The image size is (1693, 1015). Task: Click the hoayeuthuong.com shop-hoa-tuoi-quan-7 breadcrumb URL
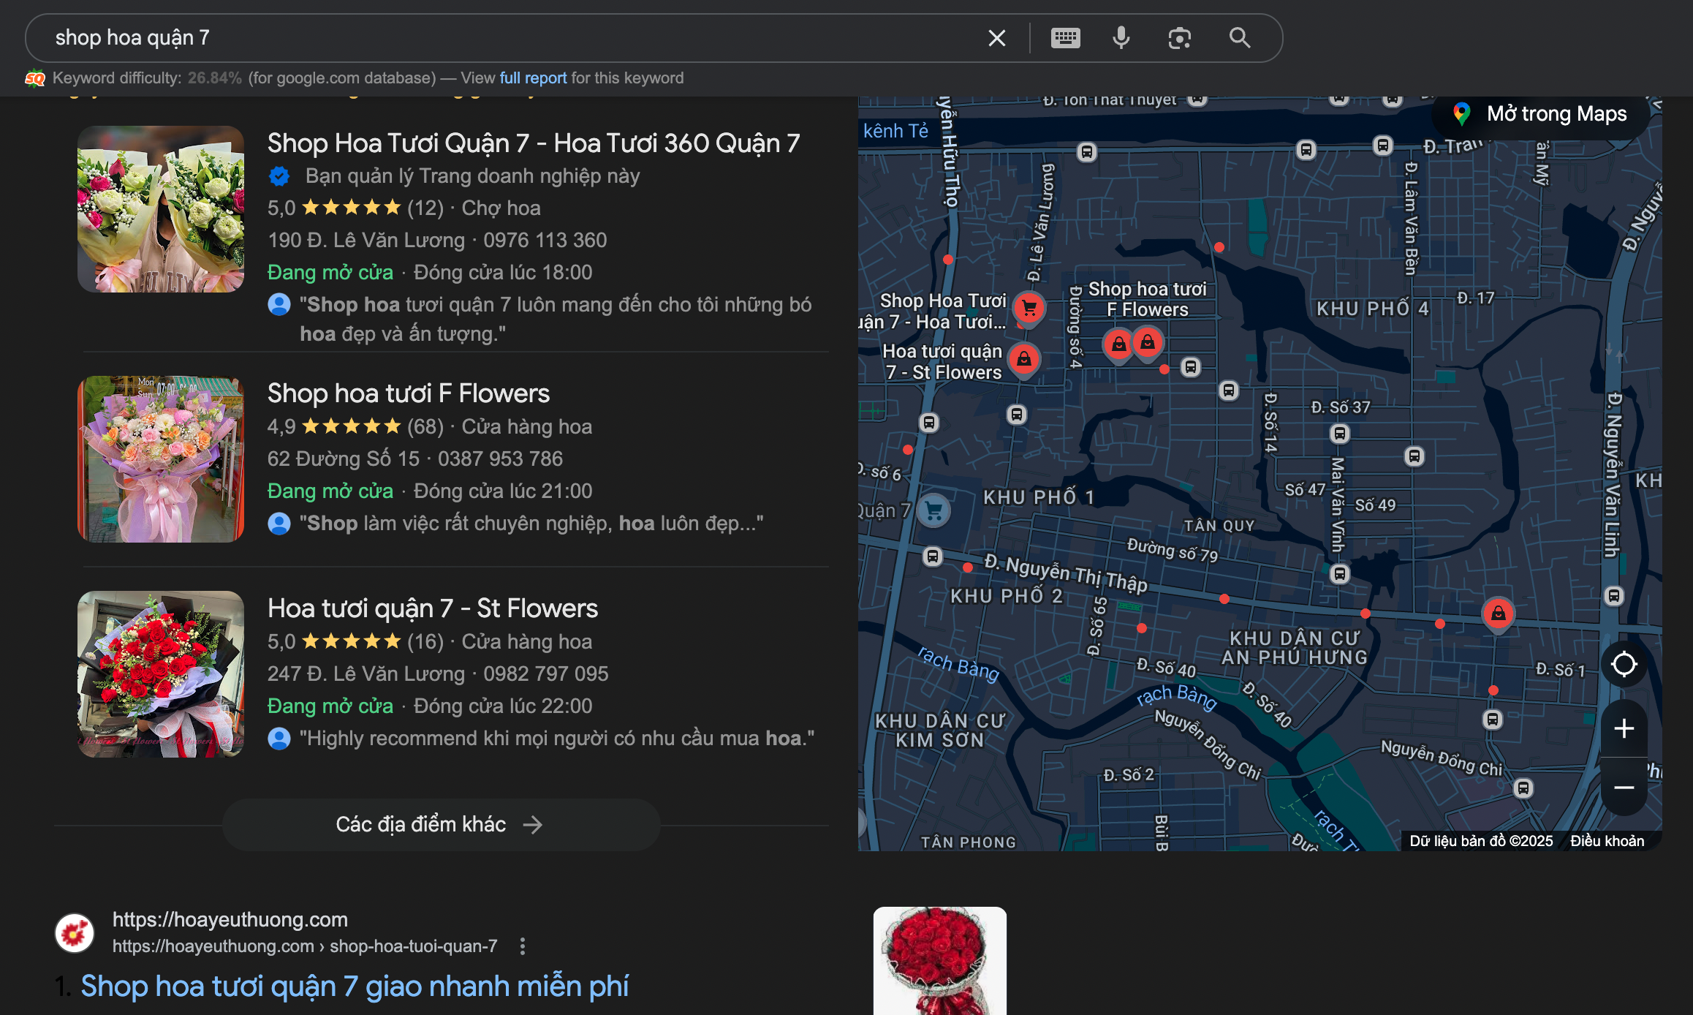[304, 946]
